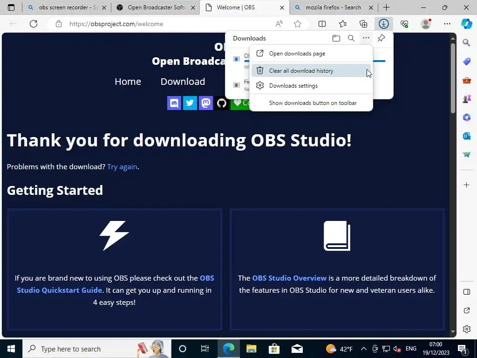Open downloads folder icon in panel
This screenshot has width=477, height=358.
tap(336, 38)
